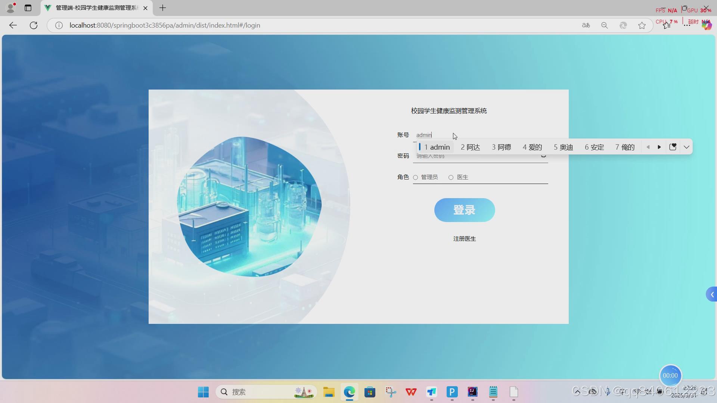The image size is (717, 403).
Task: Show next page of IME candidates
Action: 659,147
